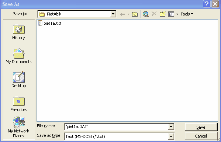Click the Back arrow toolbar icon
Screen dimensions: 221x142
[x=122, y=14]
